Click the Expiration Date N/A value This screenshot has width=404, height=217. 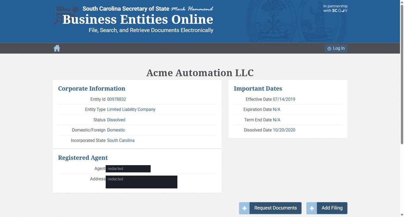[277, 109]
